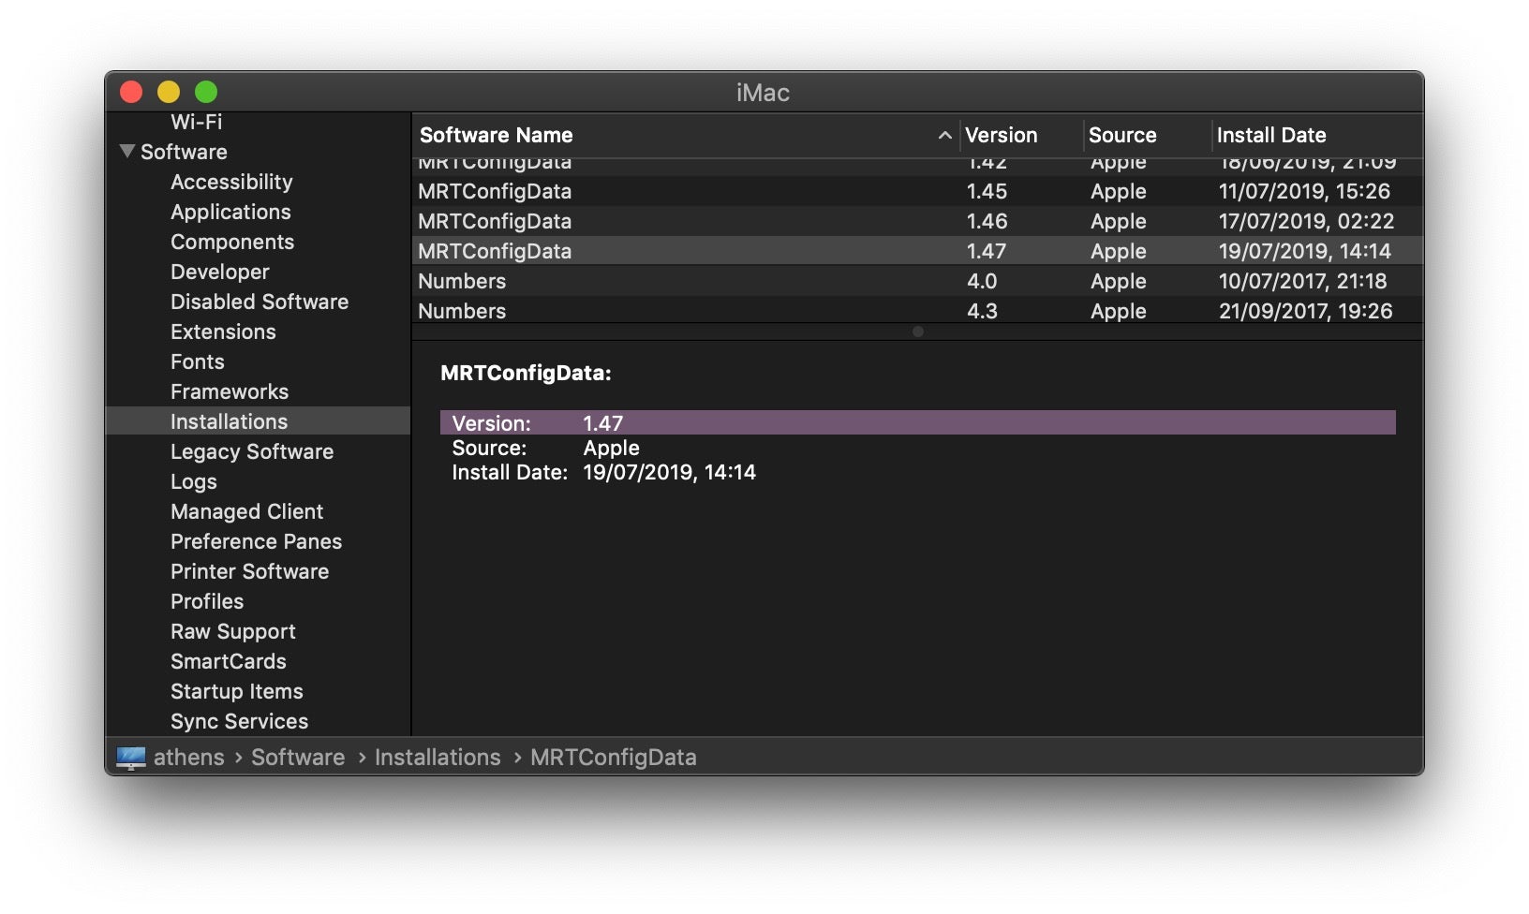Select Wi-Fi in the sidebar
The height and width of the screenshot is (914, 1529).
coord(196,122)
